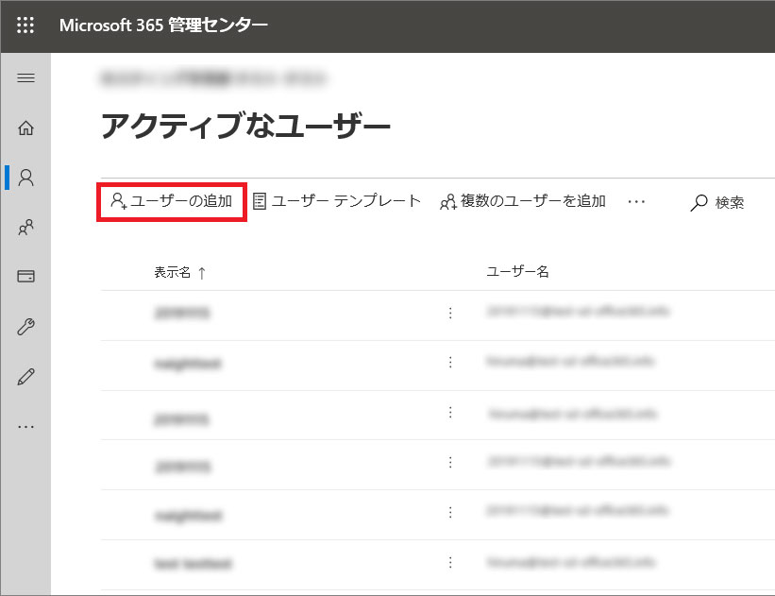The image size is (775, 596).
Task: Open ユーザー テンプレート menu
Action: tap(337, 201)
